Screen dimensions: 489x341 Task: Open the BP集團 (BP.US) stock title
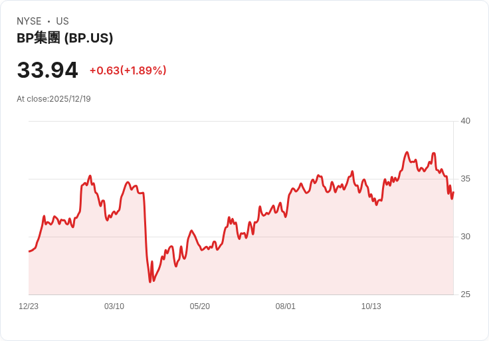pos(64,38)
